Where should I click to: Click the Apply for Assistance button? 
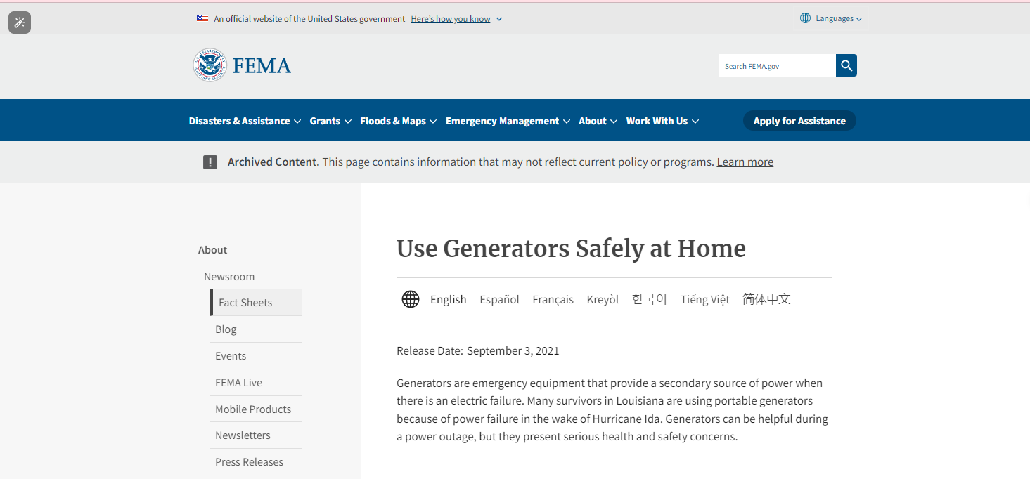pyautogui.click(x=799, y=121)
